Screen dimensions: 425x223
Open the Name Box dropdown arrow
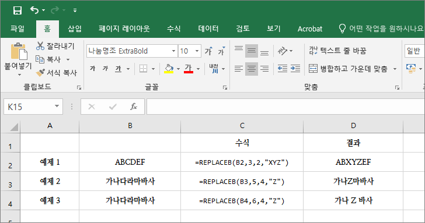57,106
